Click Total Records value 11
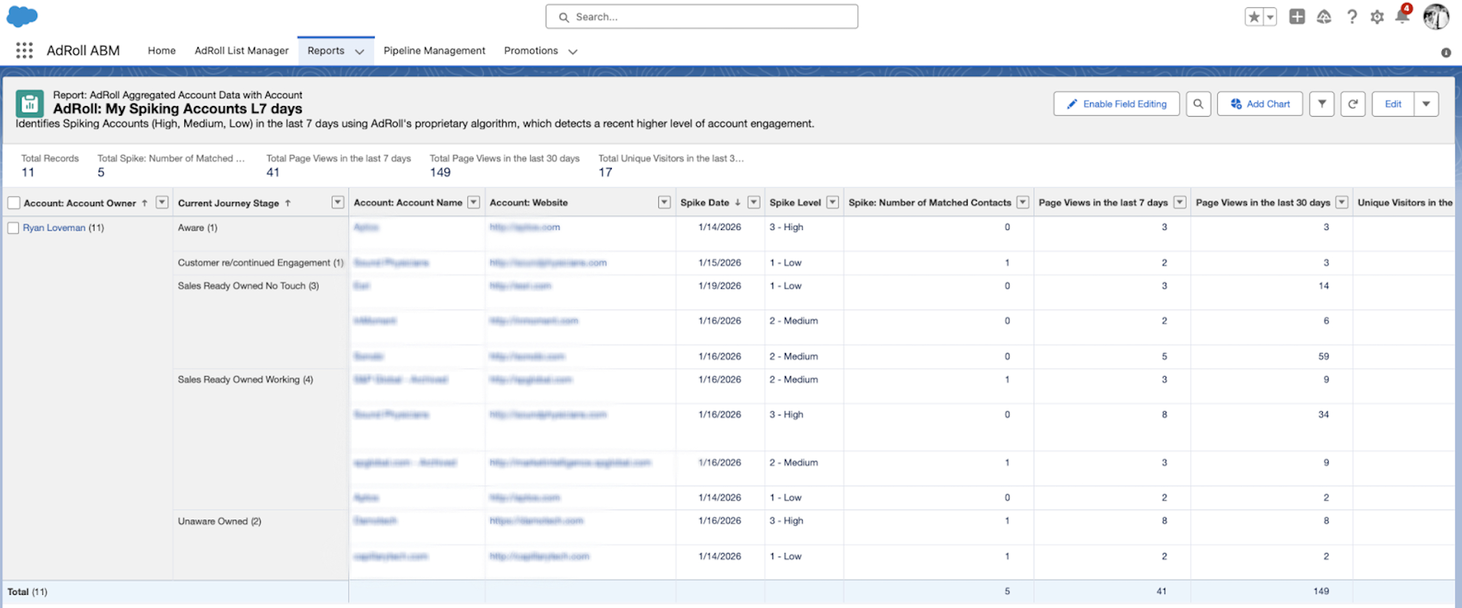 point(28,172)
